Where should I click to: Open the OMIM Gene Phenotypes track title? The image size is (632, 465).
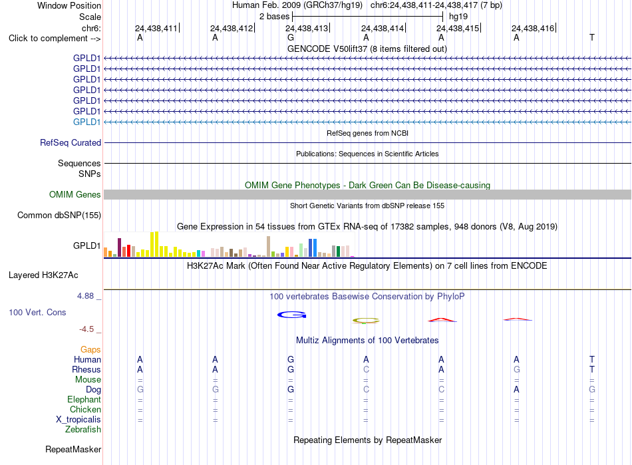tap(367, 186)
